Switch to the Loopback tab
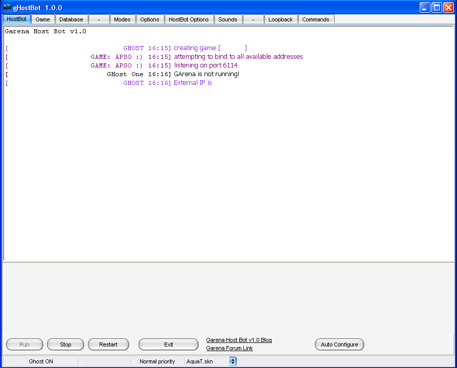Screen dimensions: 457x368 [281, 19]
